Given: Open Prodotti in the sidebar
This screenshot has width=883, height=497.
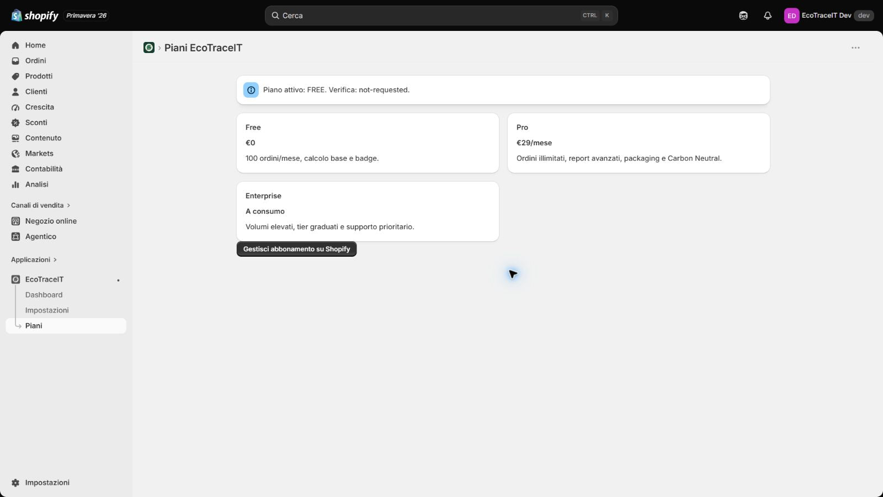Looking at the screenshot, I should click(x=66, y=76).
